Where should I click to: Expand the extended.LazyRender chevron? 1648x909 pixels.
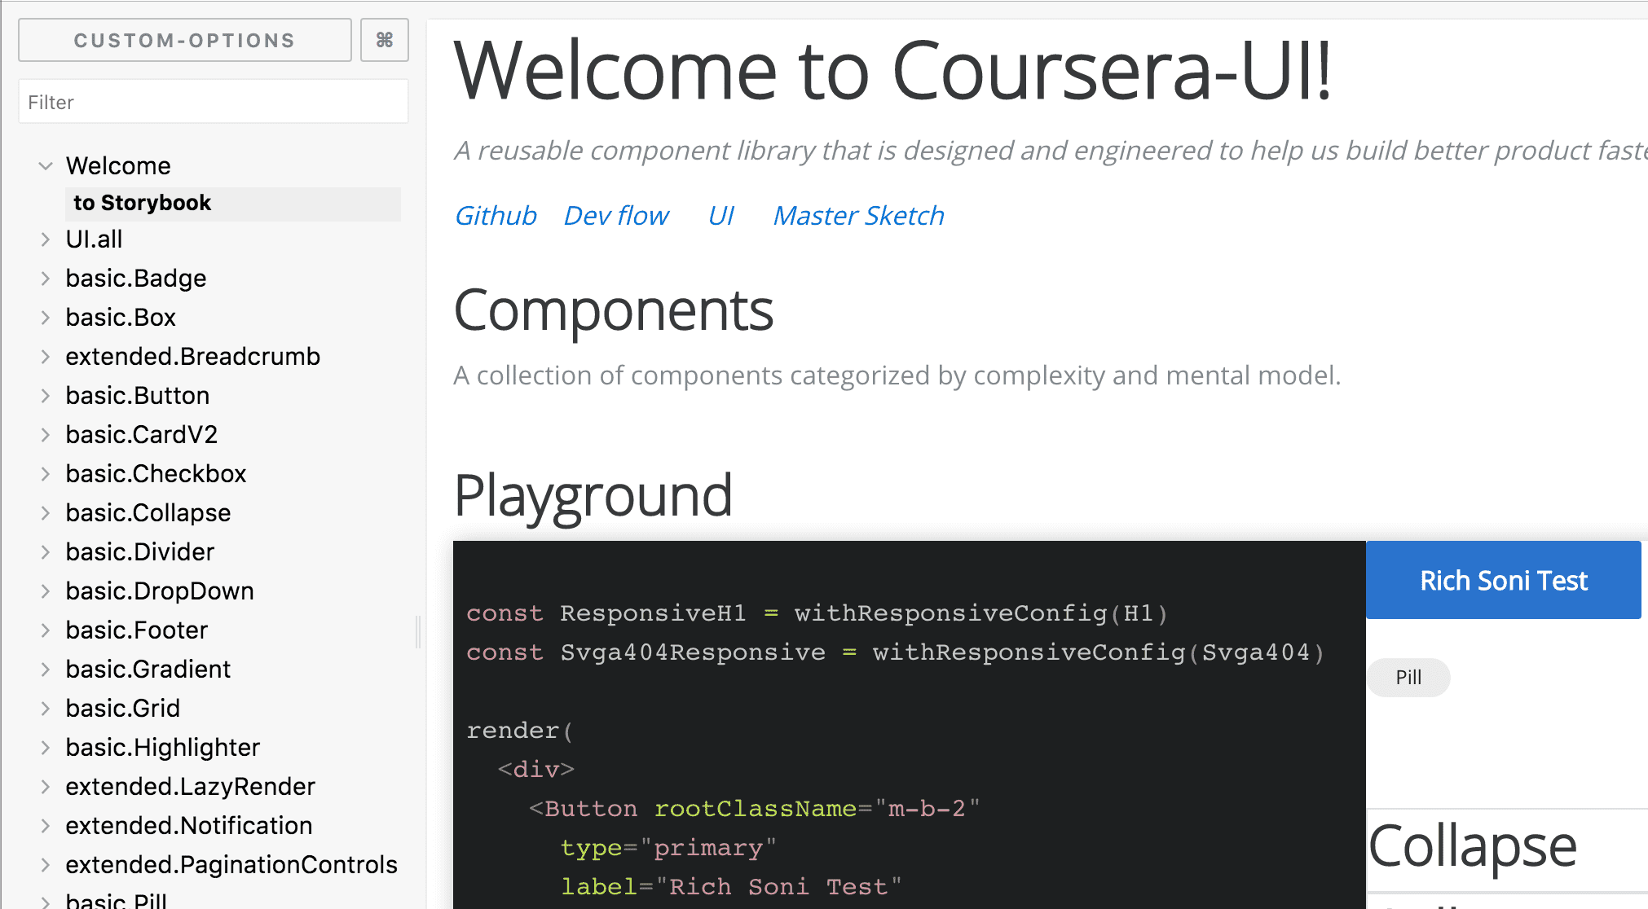click(x=46, y=787)
